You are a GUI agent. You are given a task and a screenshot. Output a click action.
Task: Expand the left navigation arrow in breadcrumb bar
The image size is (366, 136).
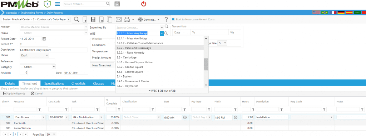coord(3,12)
